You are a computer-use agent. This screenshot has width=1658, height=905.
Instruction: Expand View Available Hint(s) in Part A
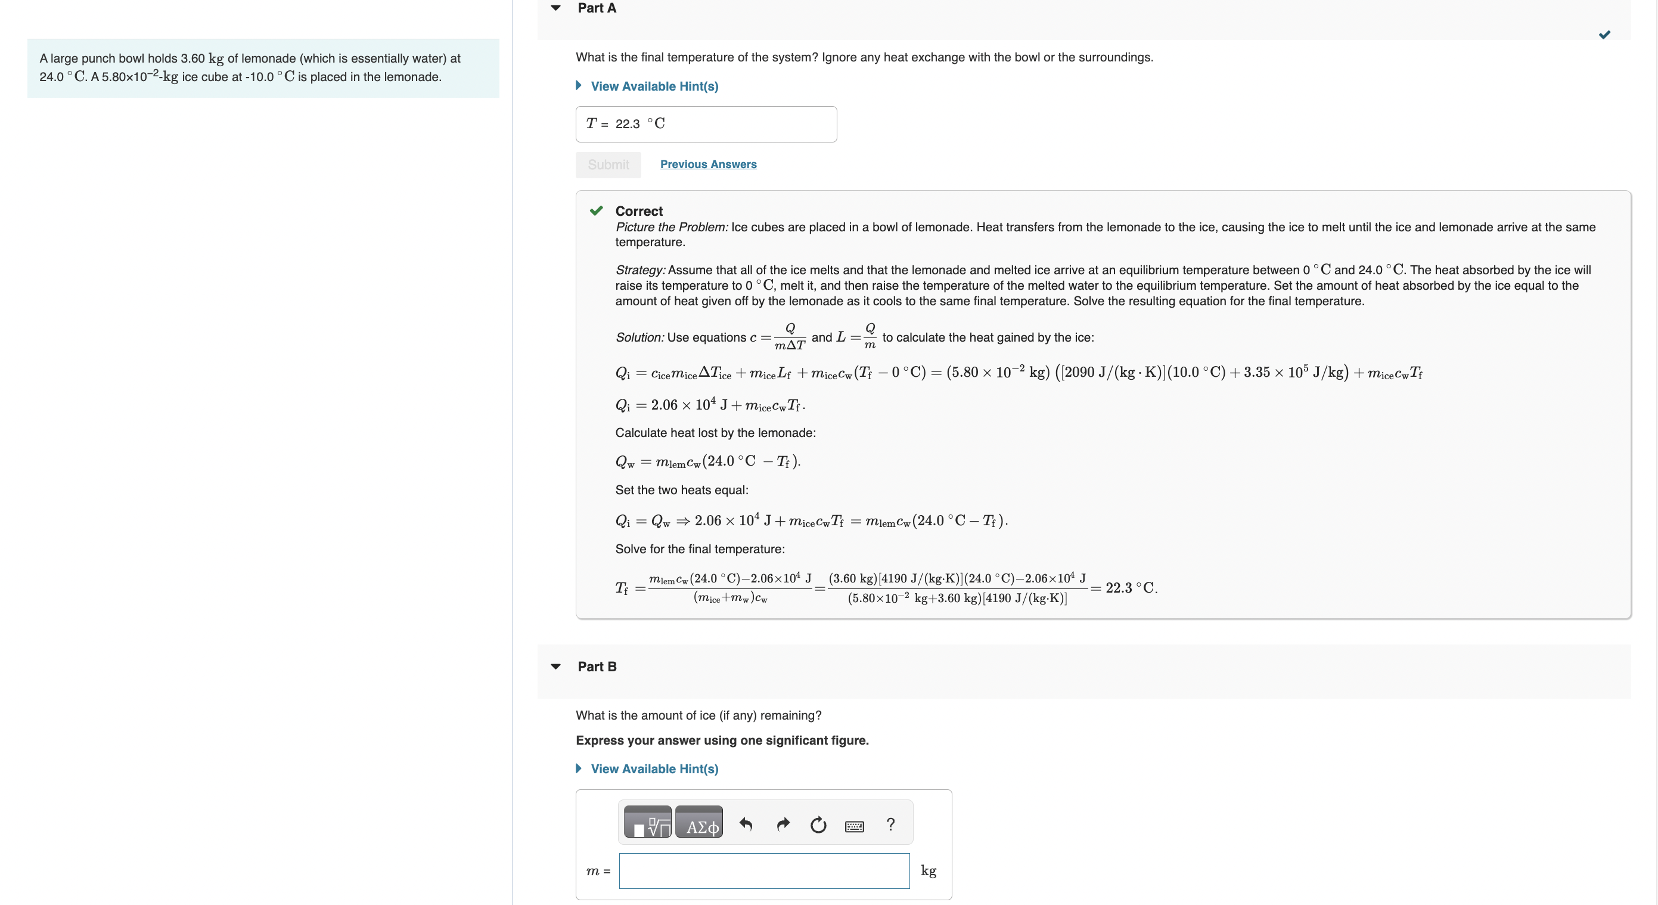(x=654, y=86)
